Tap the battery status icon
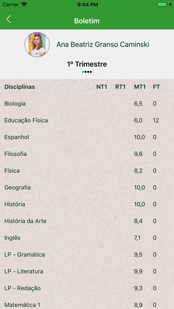 click(x=164, y=4)
